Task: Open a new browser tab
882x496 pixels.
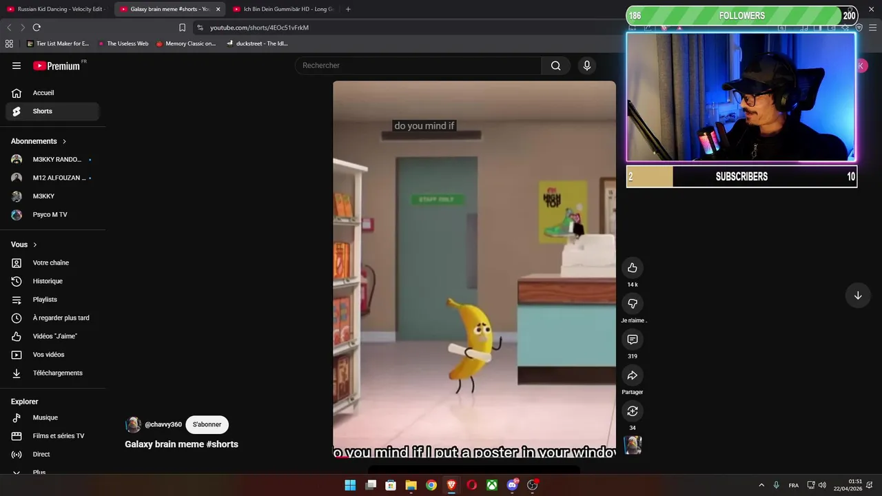Action: [348, 9]
